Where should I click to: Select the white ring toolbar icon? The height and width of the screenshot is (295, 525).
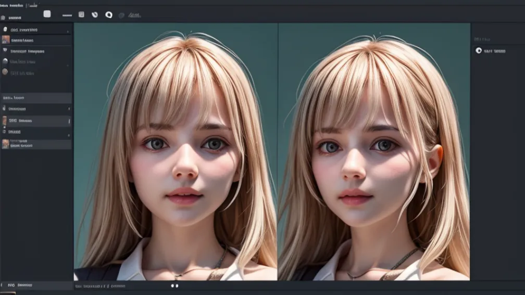point(109,15)
